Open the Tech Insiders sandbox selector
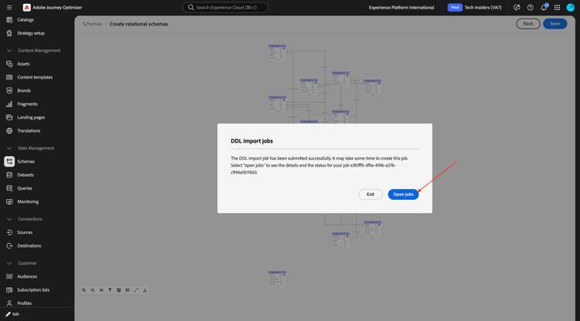 coord(475,8)
